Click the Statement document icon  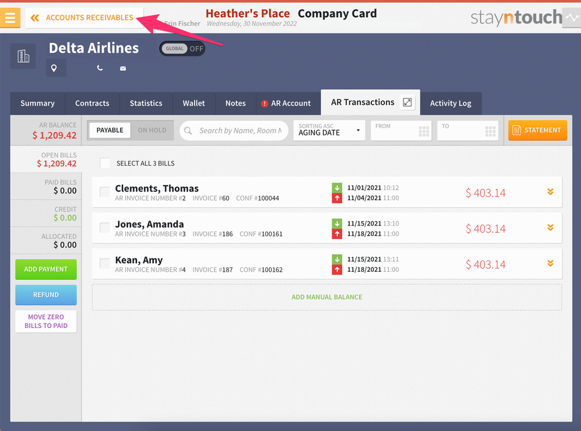pyautogui.click(x=517, y=130)
